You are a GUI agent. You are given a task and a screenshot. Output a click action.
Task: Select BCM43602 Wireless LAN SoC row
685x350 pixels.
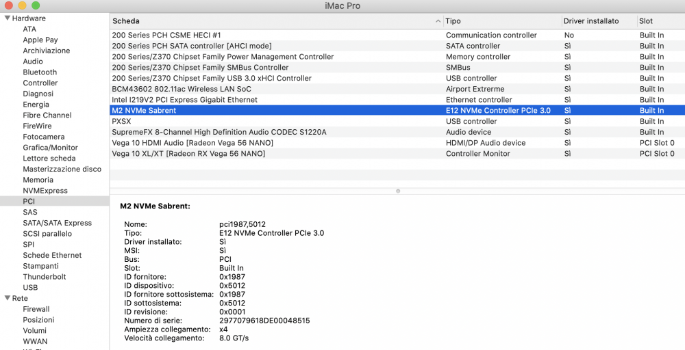coord(397,89)
